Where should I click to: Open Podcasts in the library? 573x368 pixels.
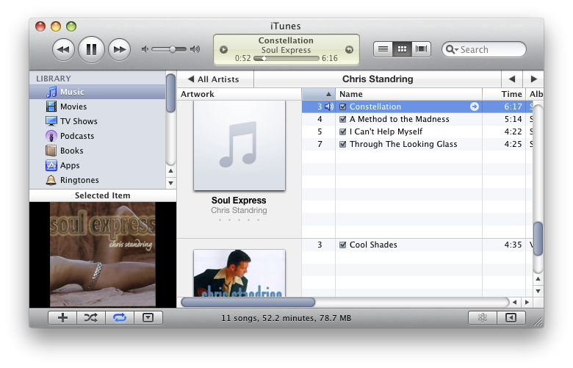pyautogui.click(x=98, y=136)
